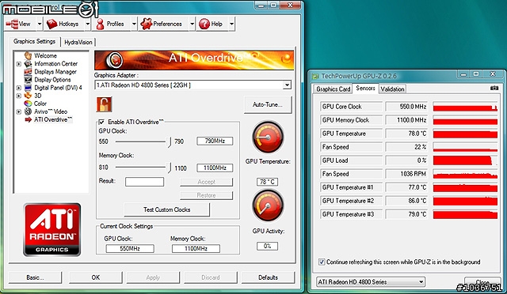Click the Color wheel icon
The width and height of the screenshot is (507, 294).
point(29,104)
